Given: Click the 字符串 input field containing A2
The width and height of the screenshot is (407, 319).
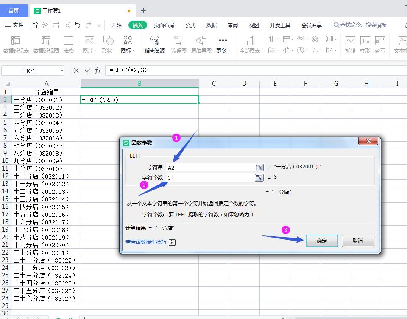Looking at the screenshot, I should pyautogui.click(x=211, y=168).
